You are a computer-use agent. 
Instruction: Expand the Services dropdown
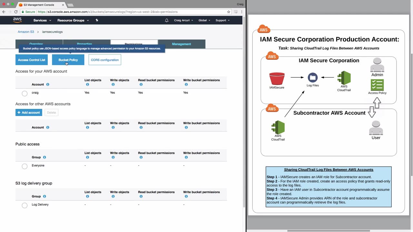point(42,20)
